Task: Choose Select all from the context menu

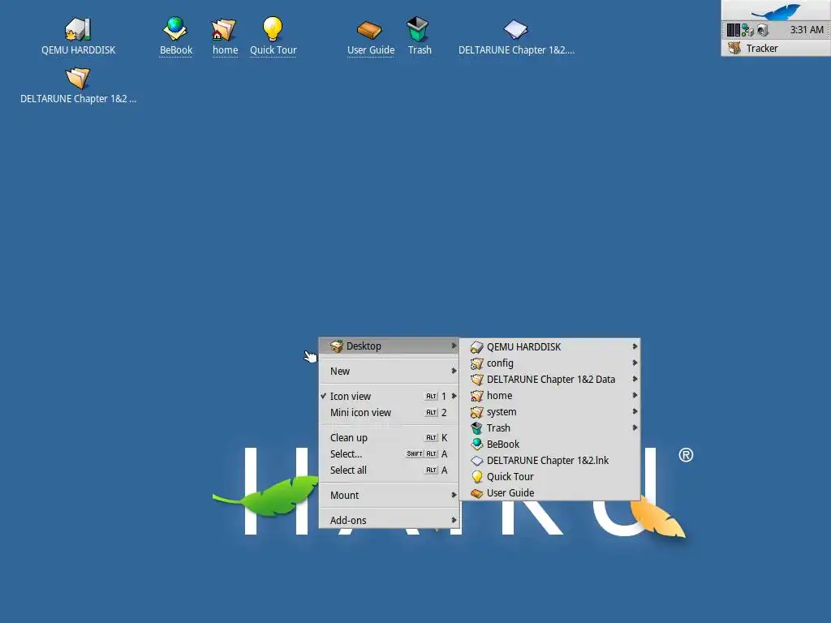Action: pyautogui.click(x=389, y=470)
